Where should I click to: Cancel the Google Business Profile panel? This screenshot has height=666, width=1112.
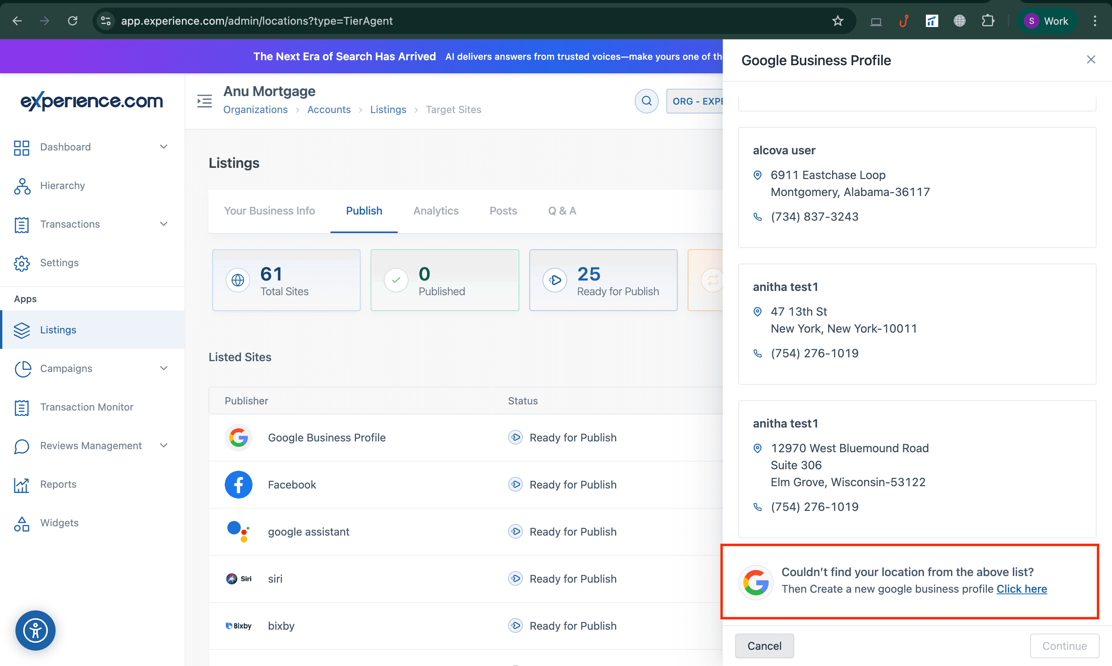tap(764, 645)
